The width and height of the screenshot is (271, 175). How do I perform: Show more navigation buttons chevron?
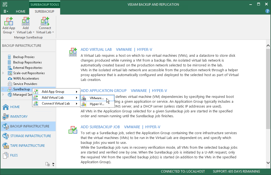tap(53, 164)
